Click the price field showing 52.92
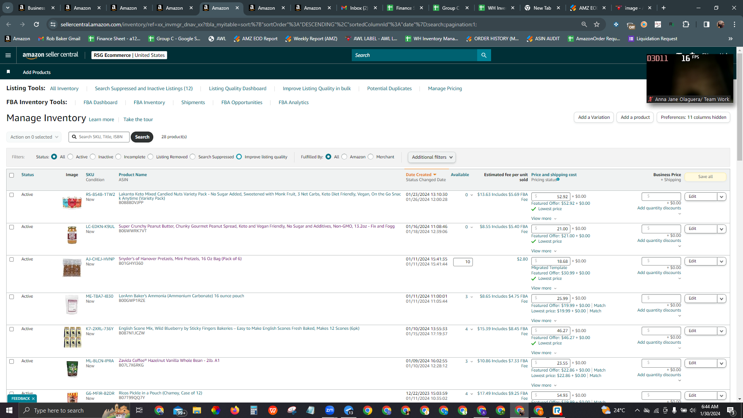The height and width of the screenshot is (418, 743). 551,197
